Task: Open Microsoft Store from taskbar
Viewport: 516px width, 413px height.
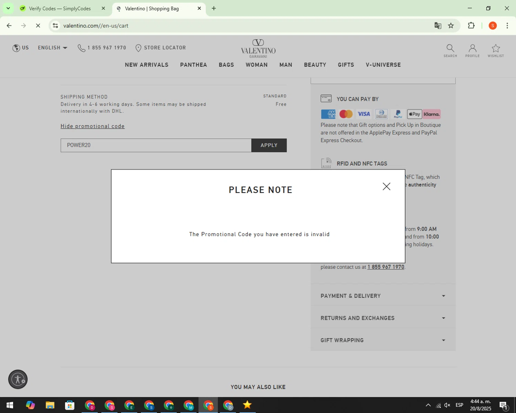Action: (69, 405)
